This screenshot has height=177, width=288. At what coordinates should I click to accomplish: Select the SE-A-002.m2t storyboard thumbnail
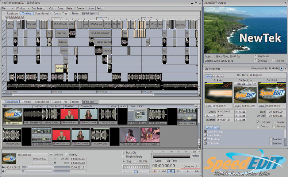tap(89, 116)
